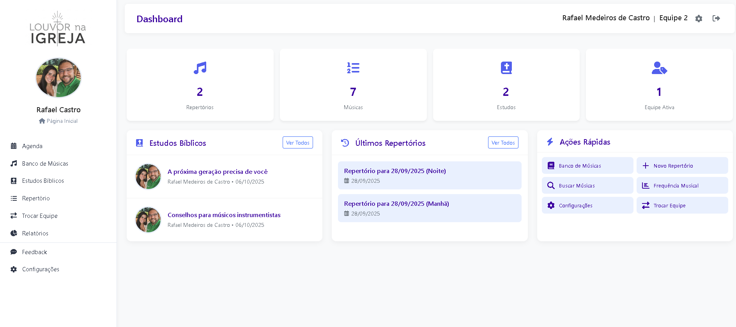Viewport: 736px width, 327px height.
Task: Click author photo of Conselhos para músicos study
Action: click(x=148, y=220)
